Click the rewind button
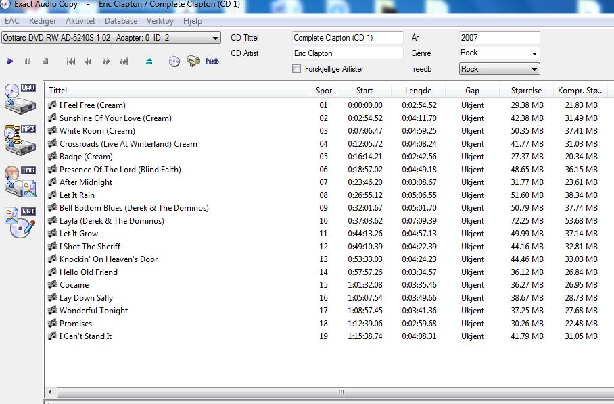614x404 pixels. [x=88, y=61]
